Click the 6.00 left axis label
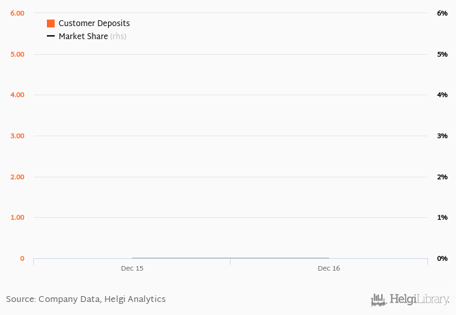Screen dimensions: 456x315 click(x=18, y=14)
